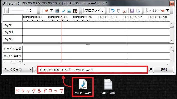The image size is (177, 99).
Task: Select the Layer0 track header
Action: pyautogui.click(x=13, y=25)
